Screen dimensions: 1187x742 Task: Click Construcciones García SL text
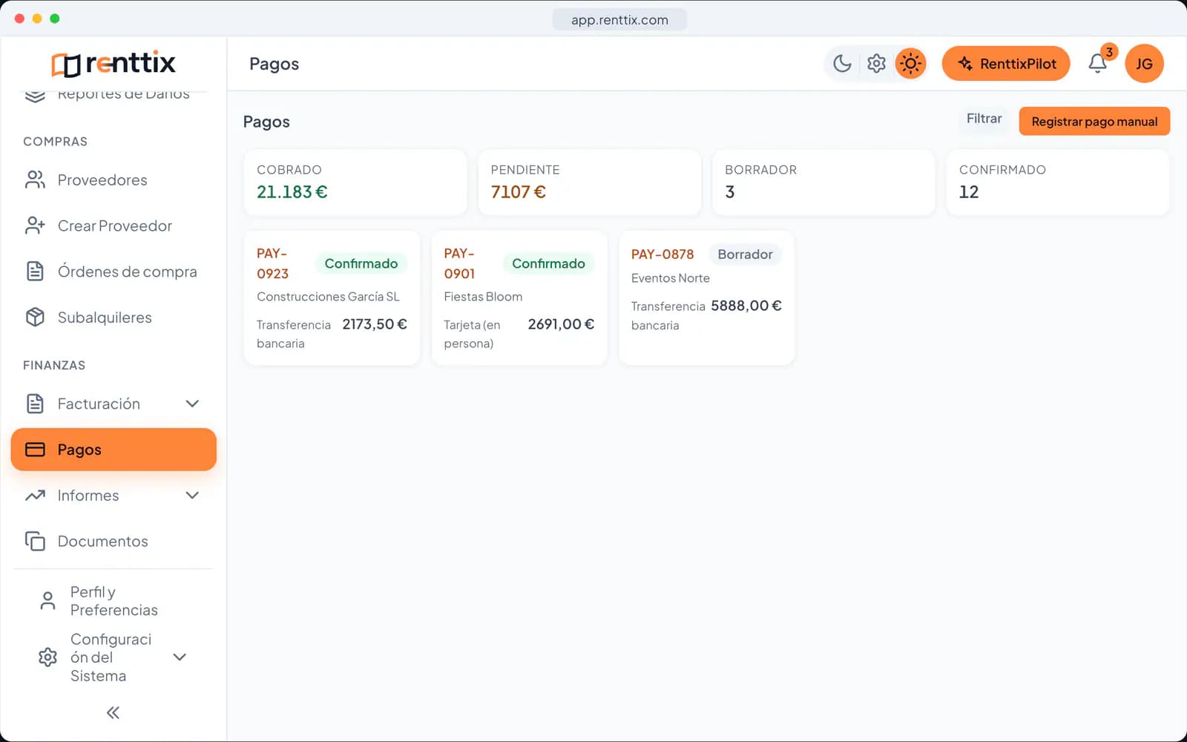coord(328,297)
